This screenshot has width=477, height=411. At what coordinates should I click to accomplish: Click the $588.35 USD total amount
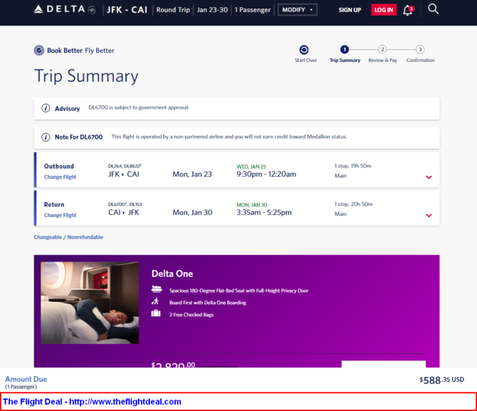[442, 380]
